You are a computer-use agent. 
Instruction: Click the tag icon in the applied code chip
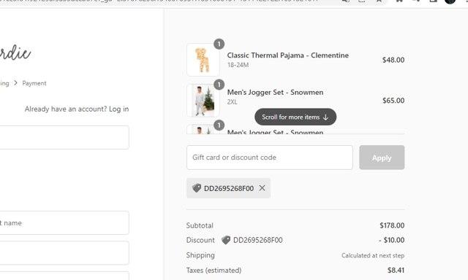pos(197,188)
